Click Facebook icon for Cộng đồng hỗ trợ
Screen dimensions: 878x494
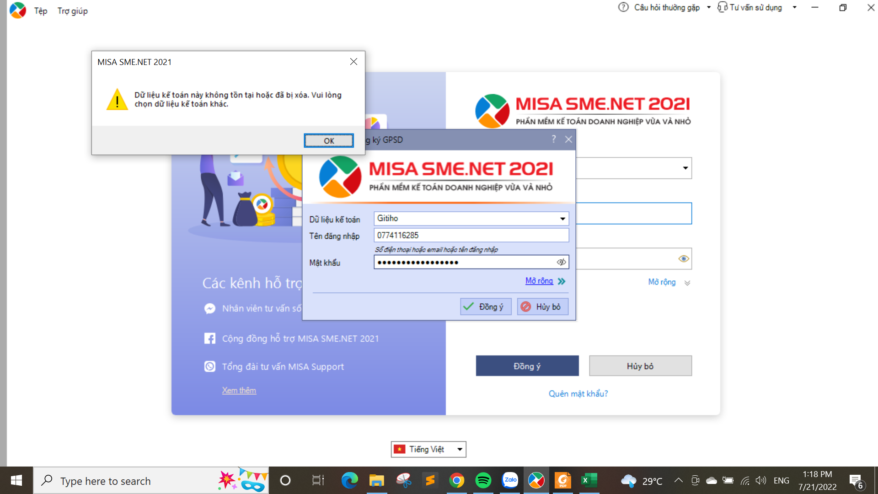point(210,338)
